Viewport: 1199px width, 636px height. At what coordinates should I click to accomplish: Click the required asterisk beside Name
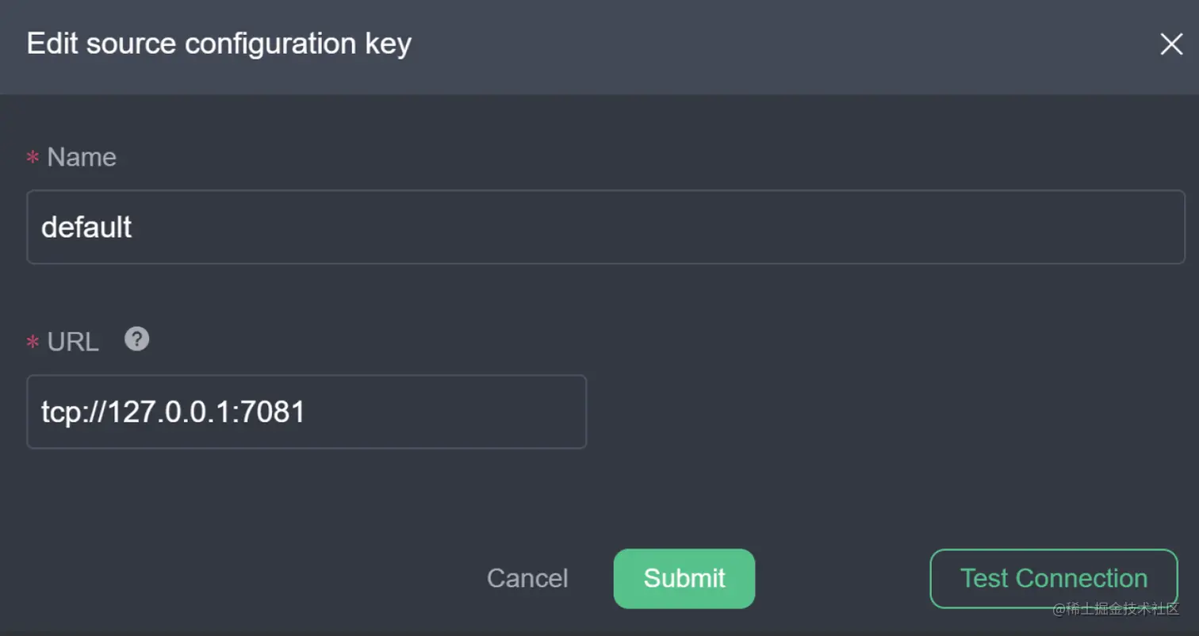pos(32,157)
